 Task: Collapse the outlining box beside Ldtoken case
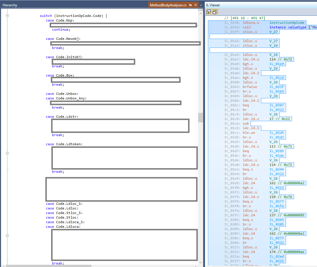tap(7, 153)
